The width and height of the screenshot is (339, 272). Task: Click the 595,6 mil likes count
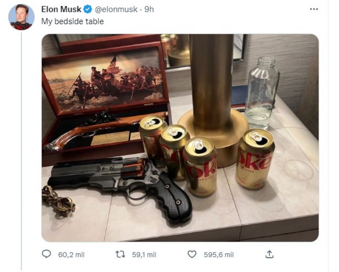coord(219,255)
